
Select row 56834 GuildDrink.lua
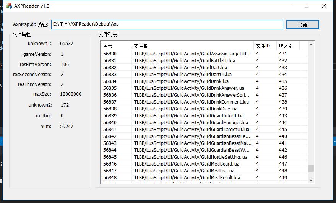tap(181, 81)
